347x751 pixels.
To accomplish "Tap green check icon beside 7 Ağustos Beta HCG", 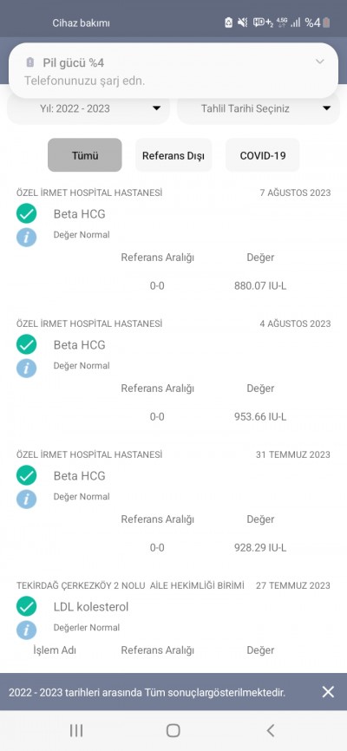I will pyautogui.click(x=26, y=213).
